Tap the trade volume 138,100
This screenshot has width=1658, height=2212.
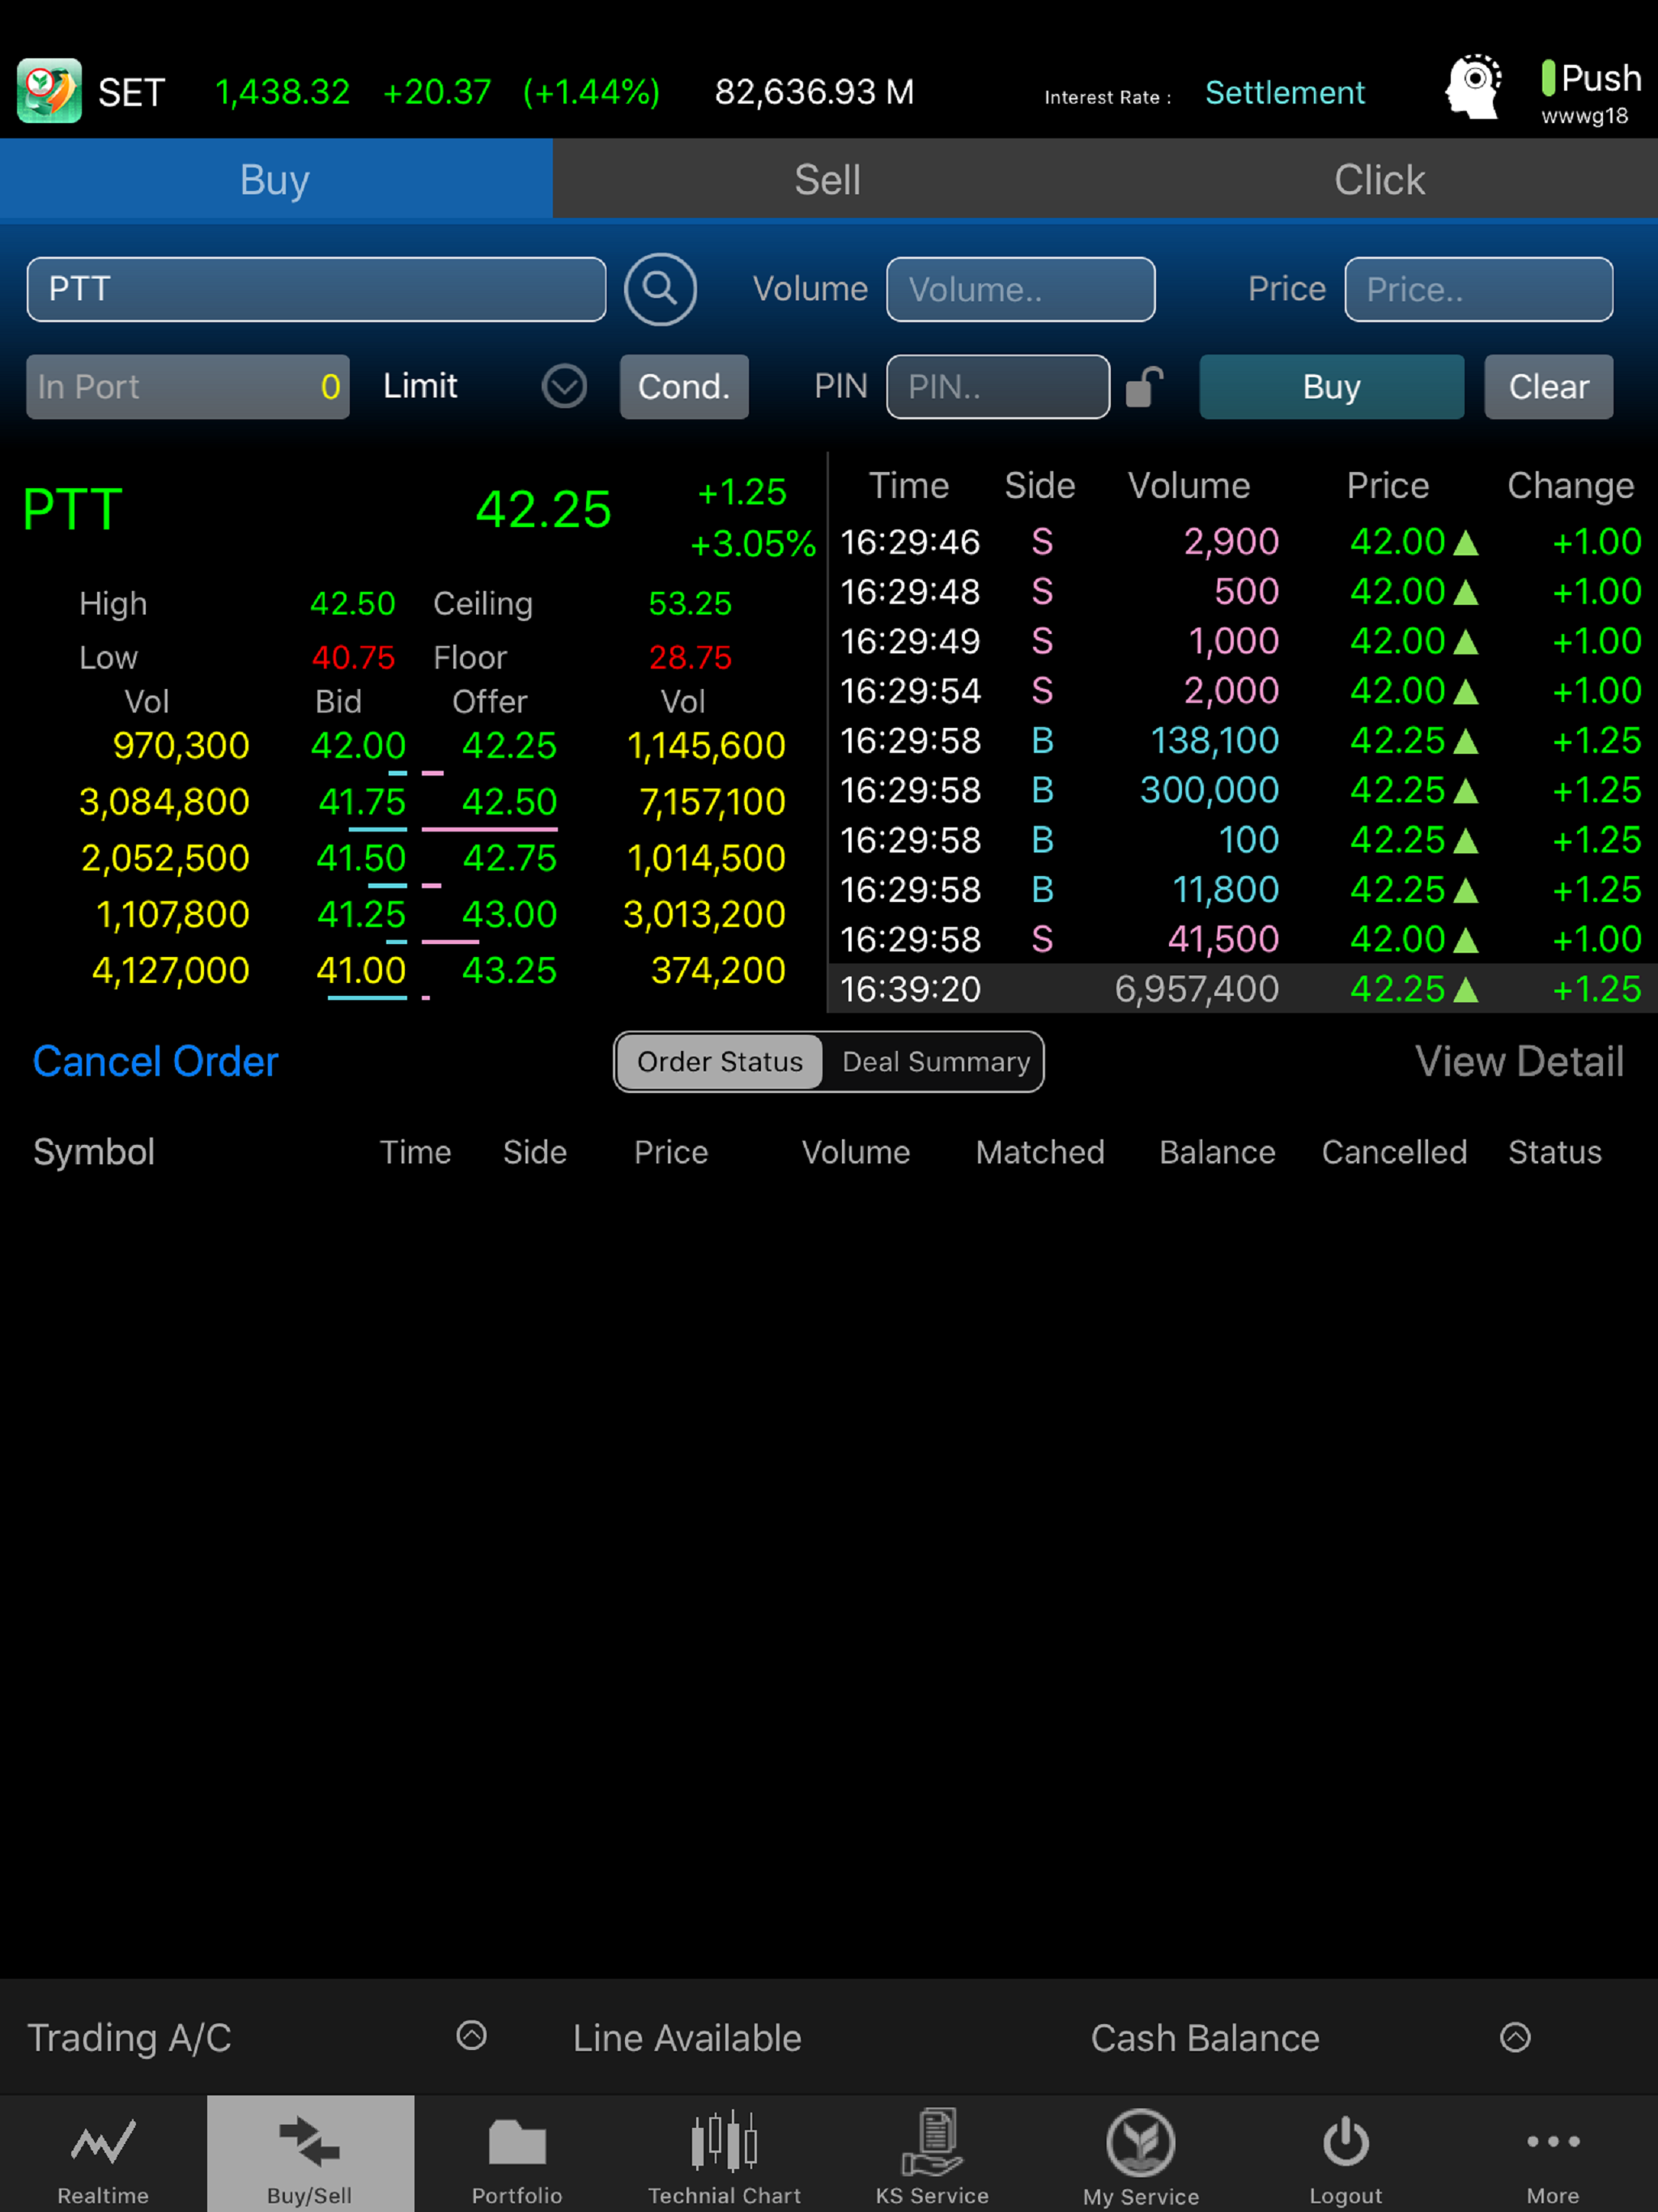[1214, 740]
